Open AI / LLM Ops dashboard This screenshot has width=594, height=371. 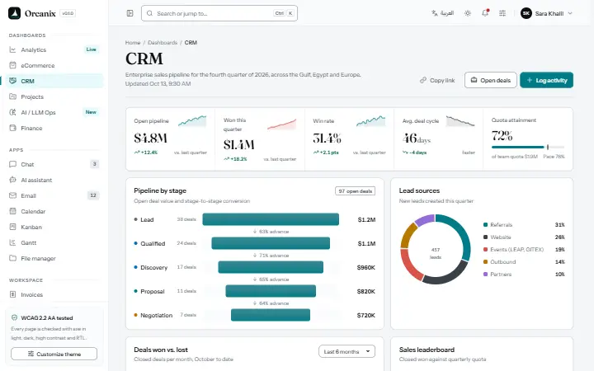click(x=54, y=112)
